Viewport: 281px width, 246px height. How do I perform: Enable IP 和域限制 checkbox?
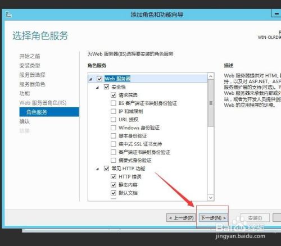[x=114, y=111]
